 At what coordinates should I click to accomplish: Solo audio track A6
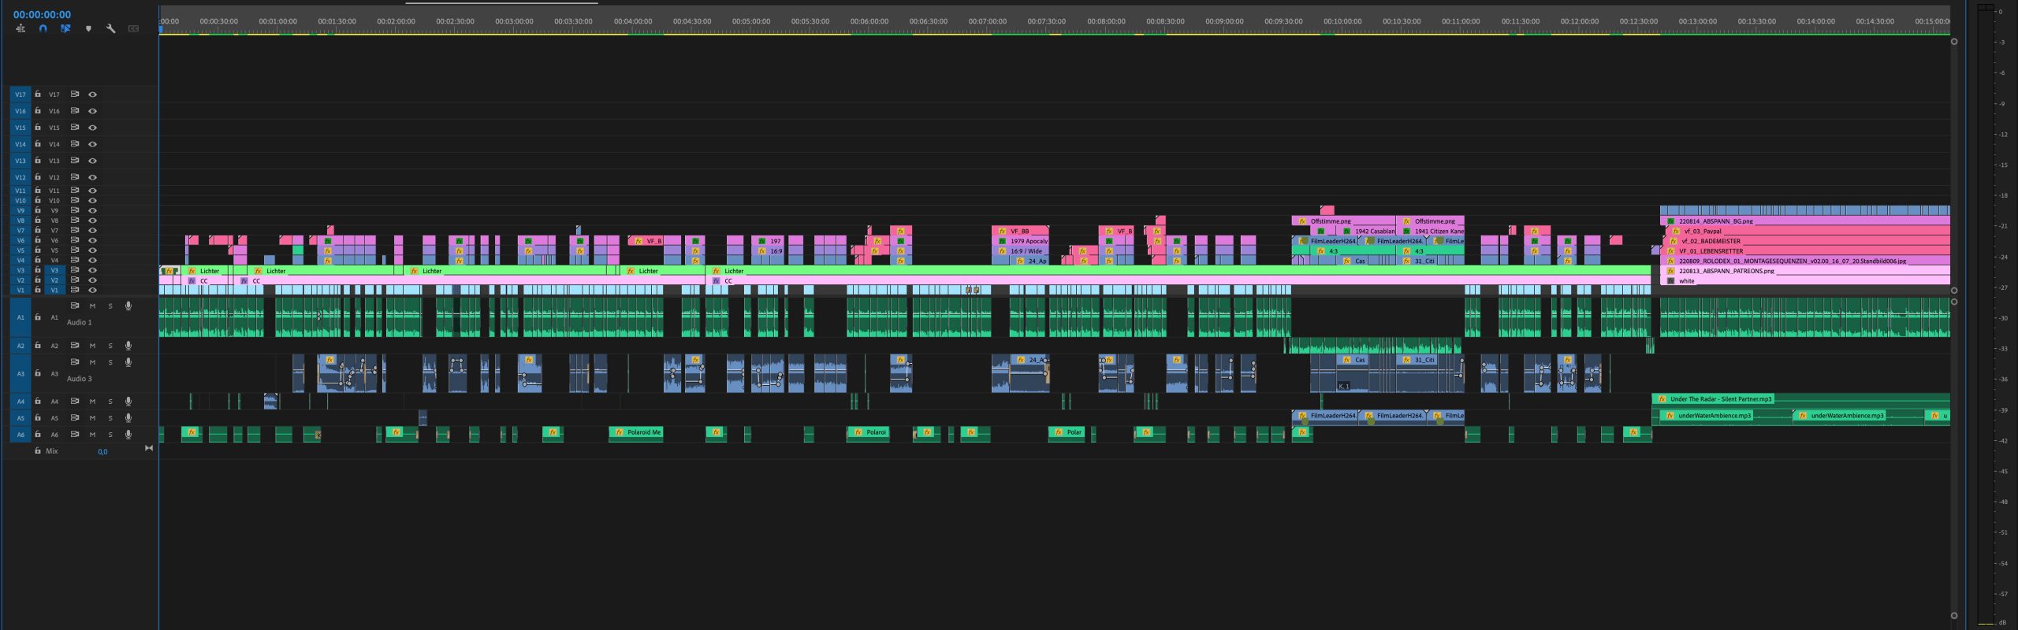[x=110, y=435]
